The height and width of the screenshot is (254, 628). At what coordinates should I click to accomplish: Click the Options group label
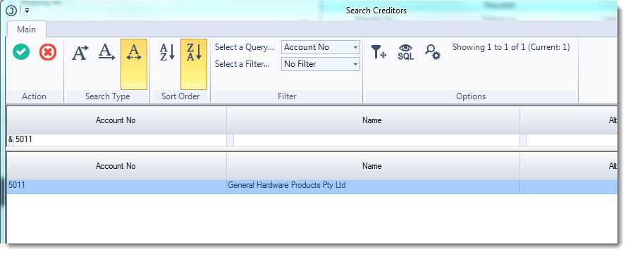(471, 96)
